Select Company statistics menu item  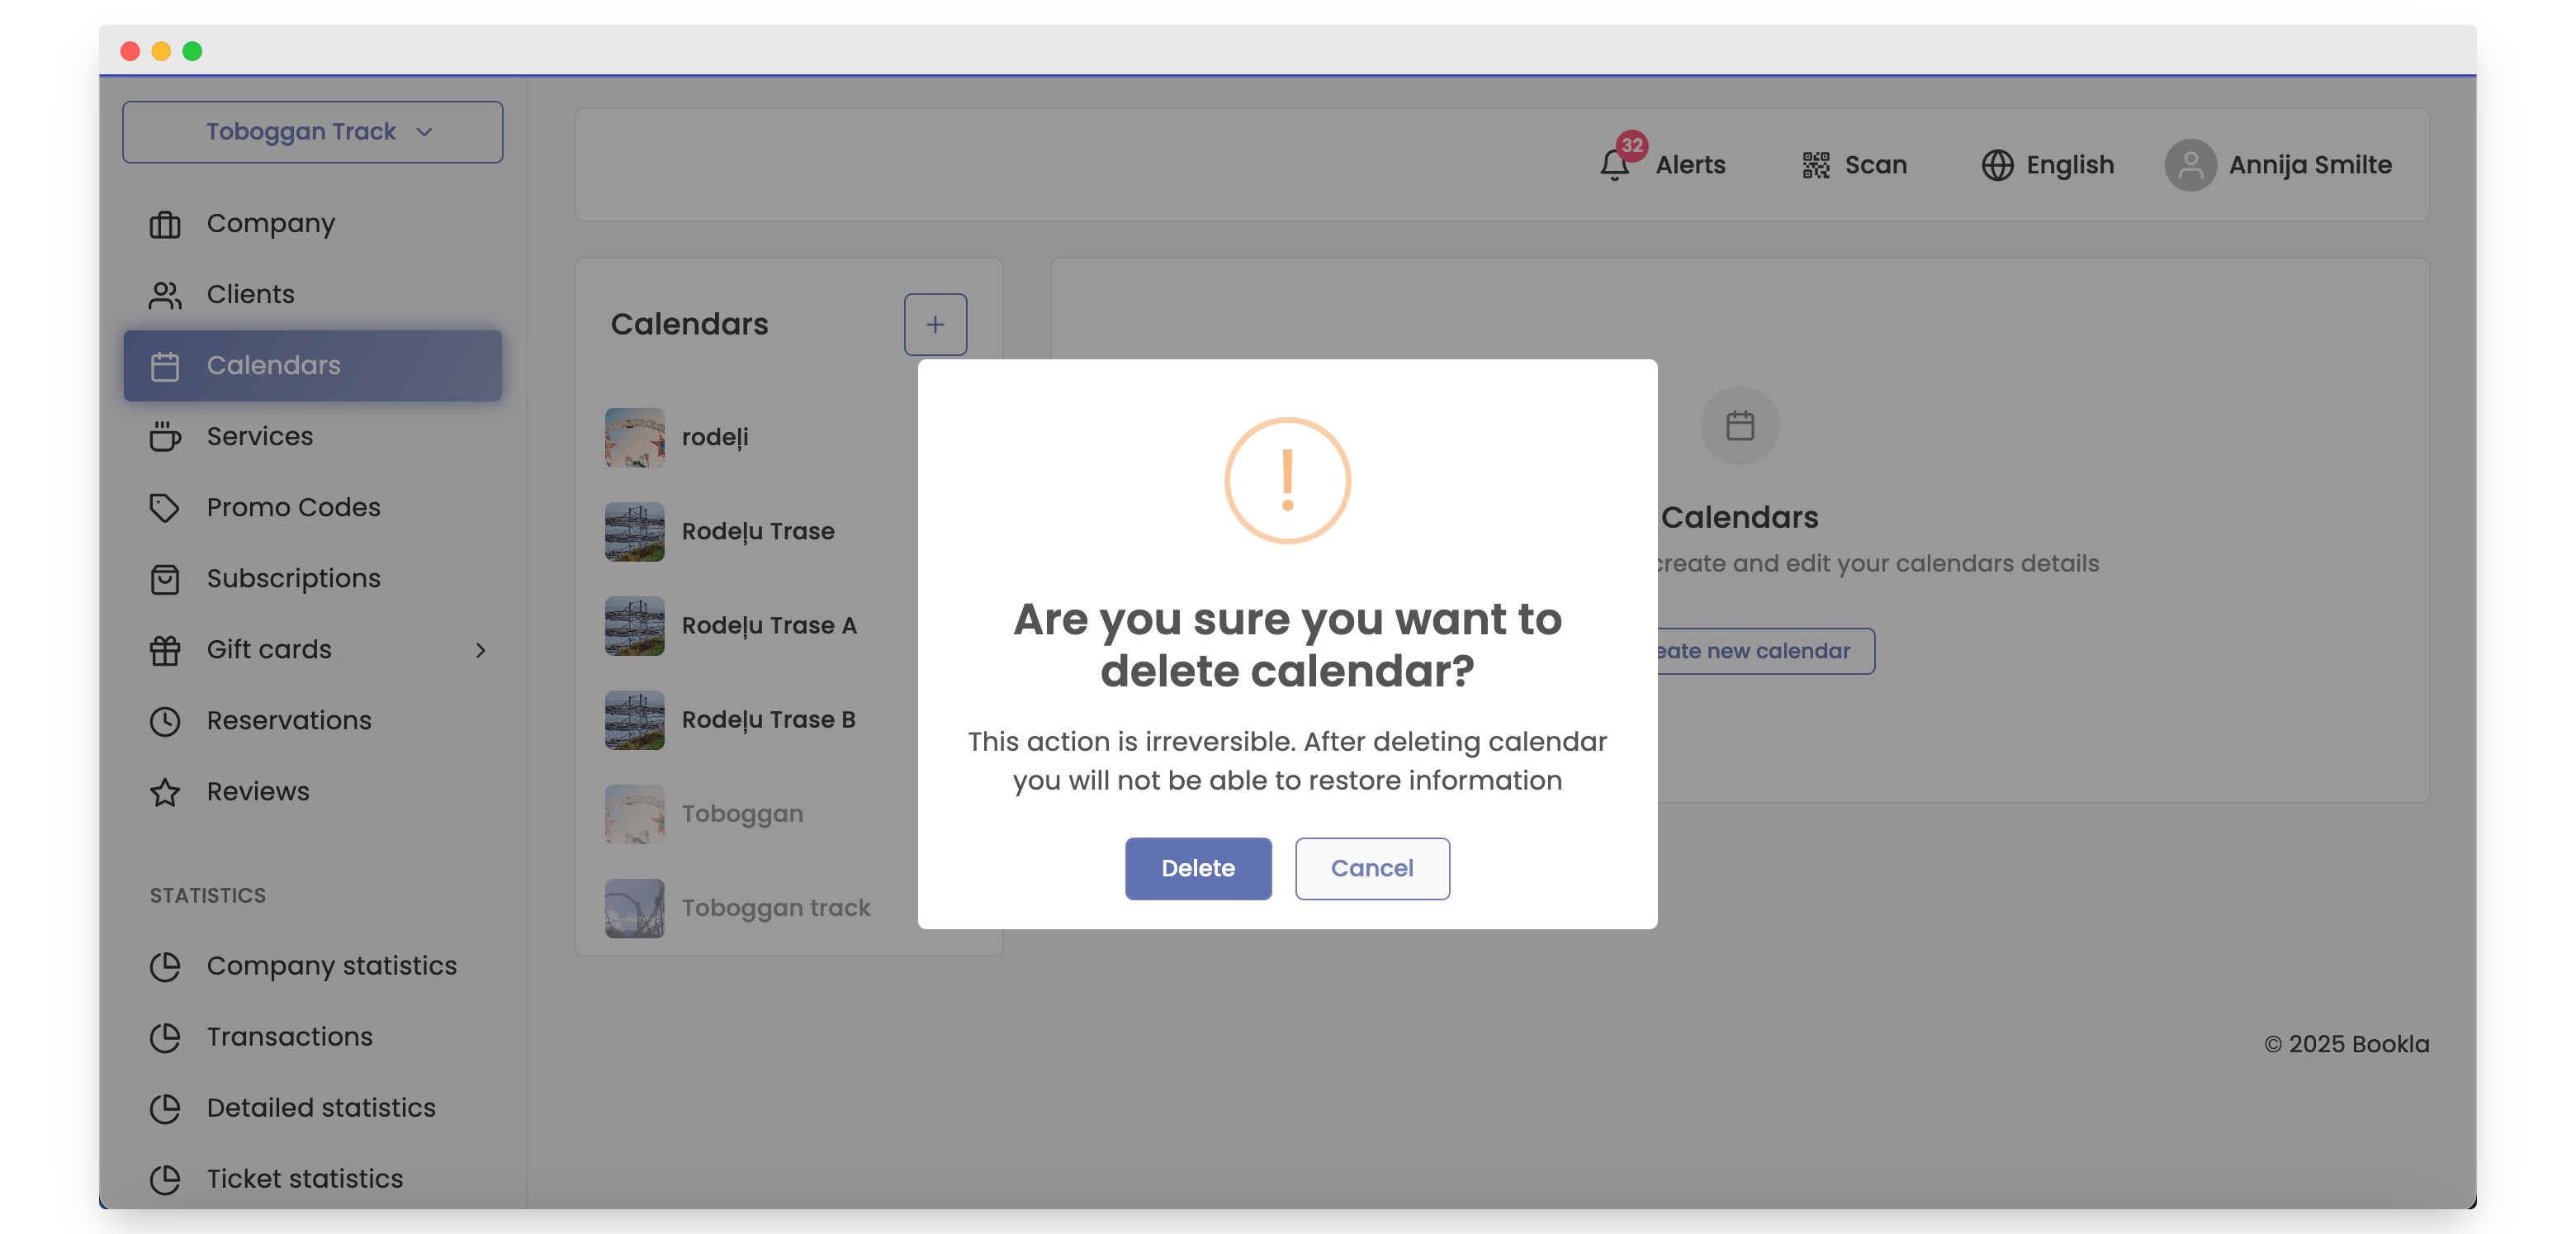331,966
